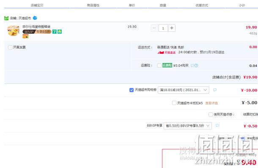Screen dimensions: 258x168
Task: Click the quantity input field showing 1
Action: (163, 28)
